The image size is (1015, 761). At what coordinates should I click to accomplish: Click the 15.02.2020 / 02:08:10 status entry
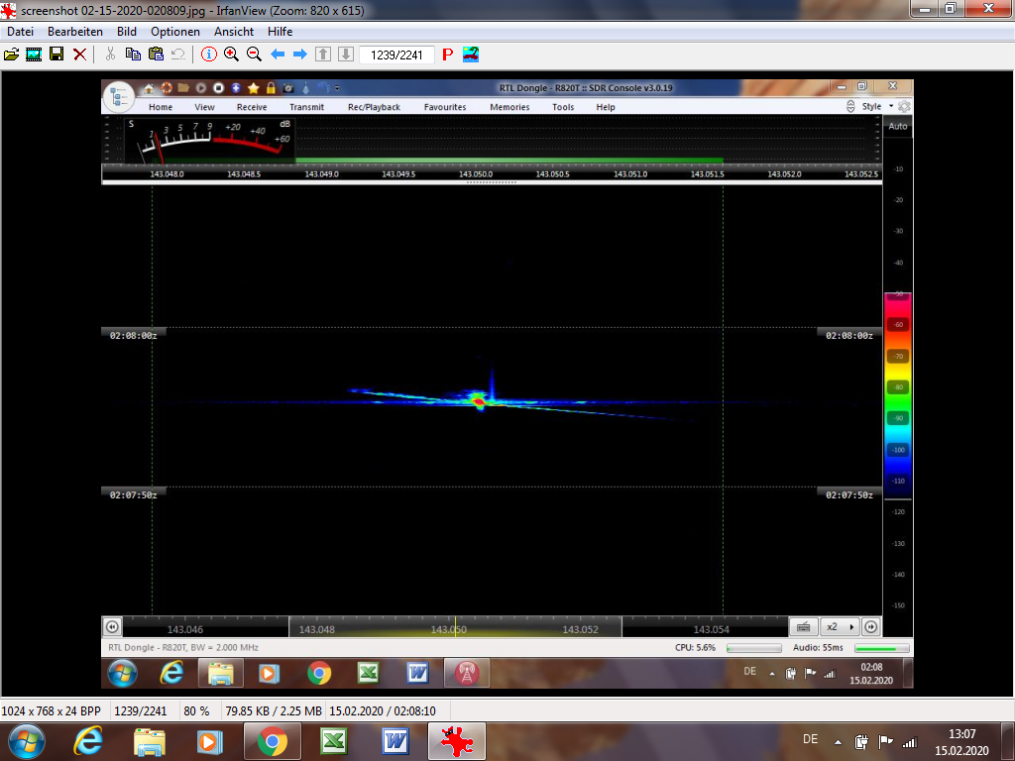click(383, 711)
